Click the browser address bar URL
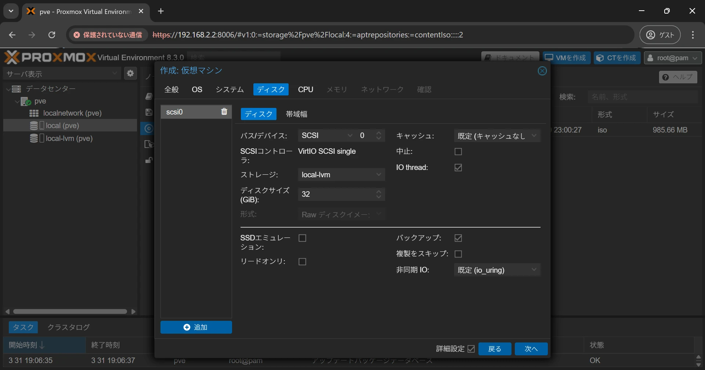 pos(308,35)
